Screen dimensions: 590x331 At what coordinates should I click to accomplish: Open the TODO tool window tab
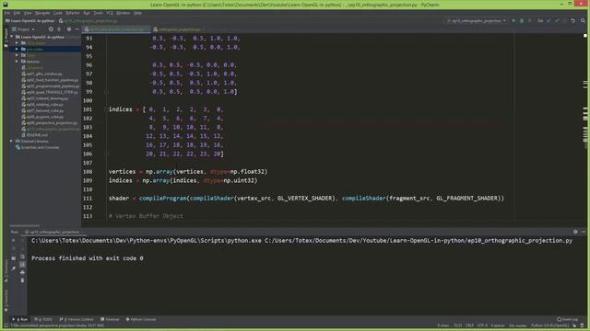[x=43, y=319]
